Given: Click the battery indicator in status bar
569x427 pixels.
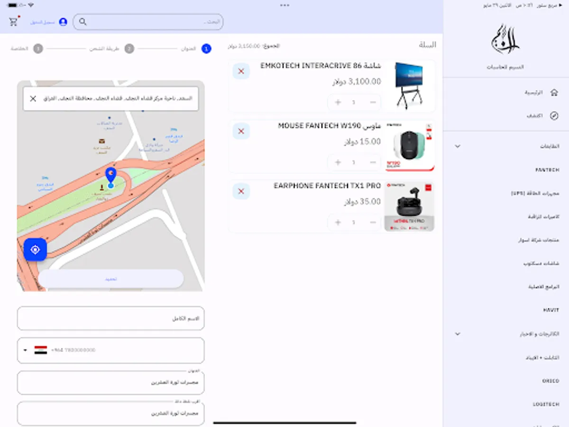Looking at the screenshot, I should [x=12, y=5].
